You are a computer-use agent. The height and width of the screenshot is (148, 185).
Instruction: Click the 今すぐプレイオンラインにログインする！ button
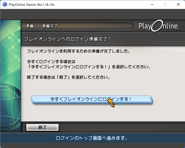click(91, 99)
